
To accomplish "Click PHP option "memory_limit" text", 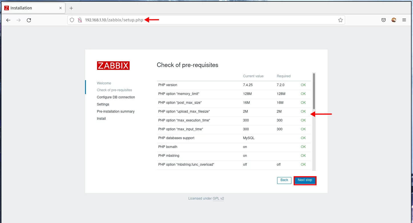I will 179,94.
